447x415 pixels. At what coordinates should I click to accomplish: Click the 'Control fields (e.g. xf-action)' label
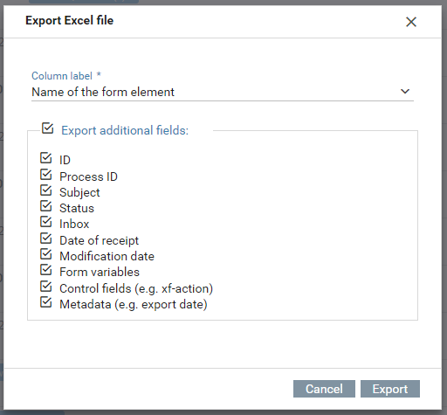[x=136, y=288]
